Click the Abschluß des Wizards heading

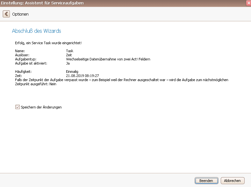(37, 31)
